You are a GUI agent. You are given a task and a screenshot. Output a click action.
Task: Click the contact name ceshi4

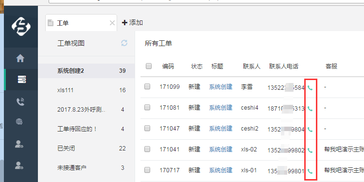[250, 108]
